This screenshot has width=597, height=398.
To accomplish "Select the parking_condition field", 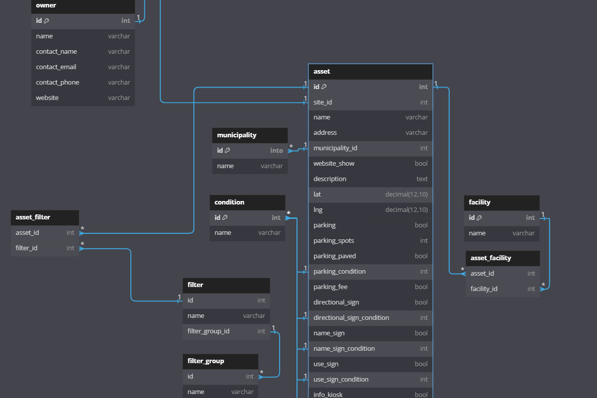I will [x=371, y=272].
